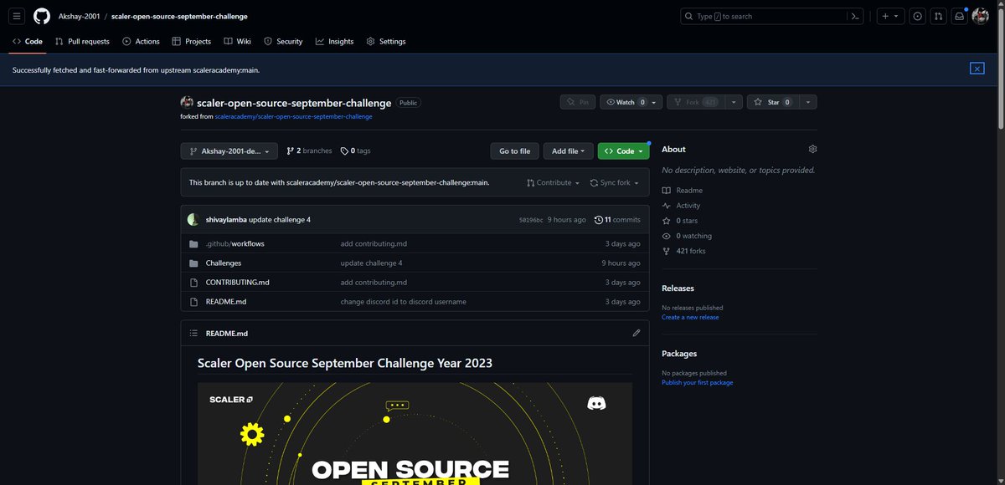Open the issues icon in header

(917, 16)
